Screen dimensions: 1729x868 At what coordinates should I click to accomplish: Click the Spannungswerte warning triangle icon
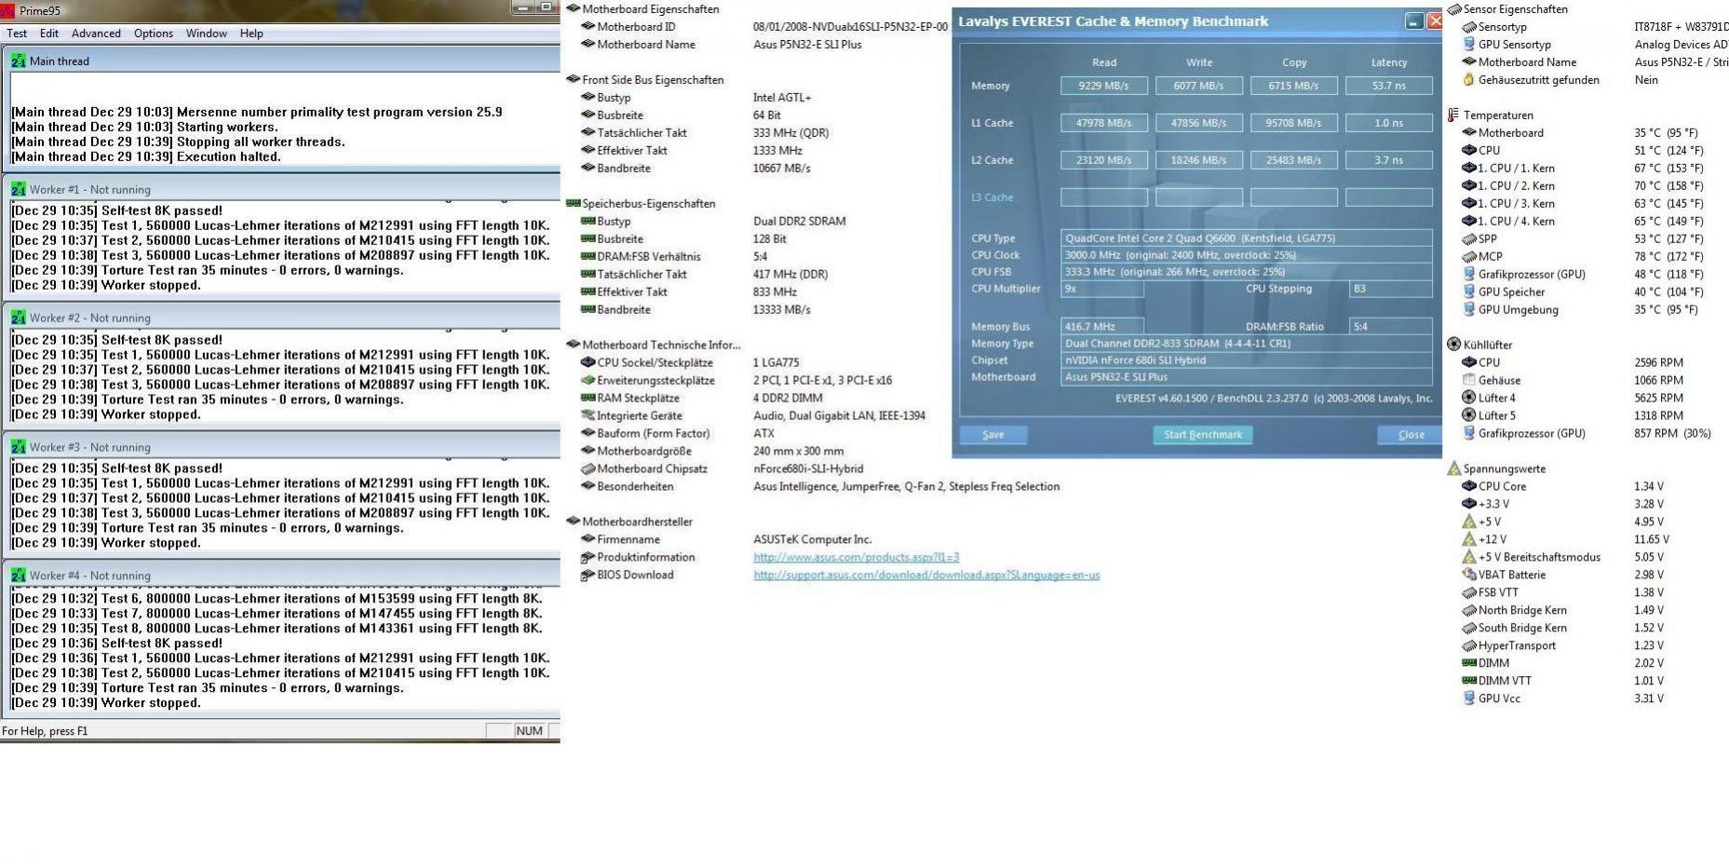pyautogui.click(x=1454, y=468)
